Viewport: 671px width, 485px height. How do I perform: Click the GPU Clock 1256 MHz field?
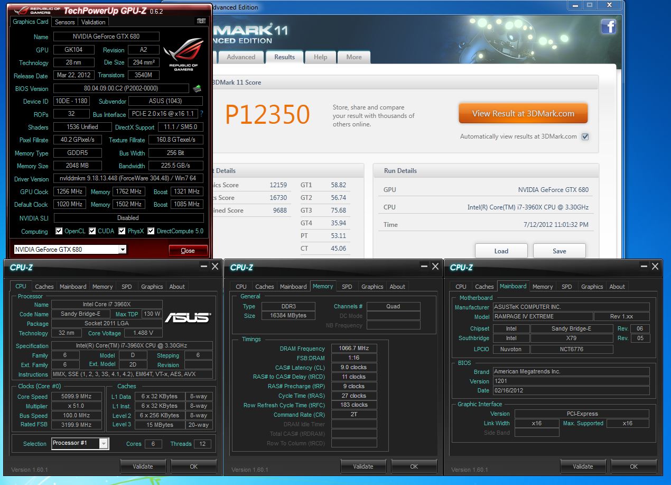tap(69, 191)
